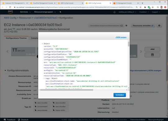The width and height of the screenshot is (168, 121).
Task: Click the Schließen button
Action: (119, 95)
